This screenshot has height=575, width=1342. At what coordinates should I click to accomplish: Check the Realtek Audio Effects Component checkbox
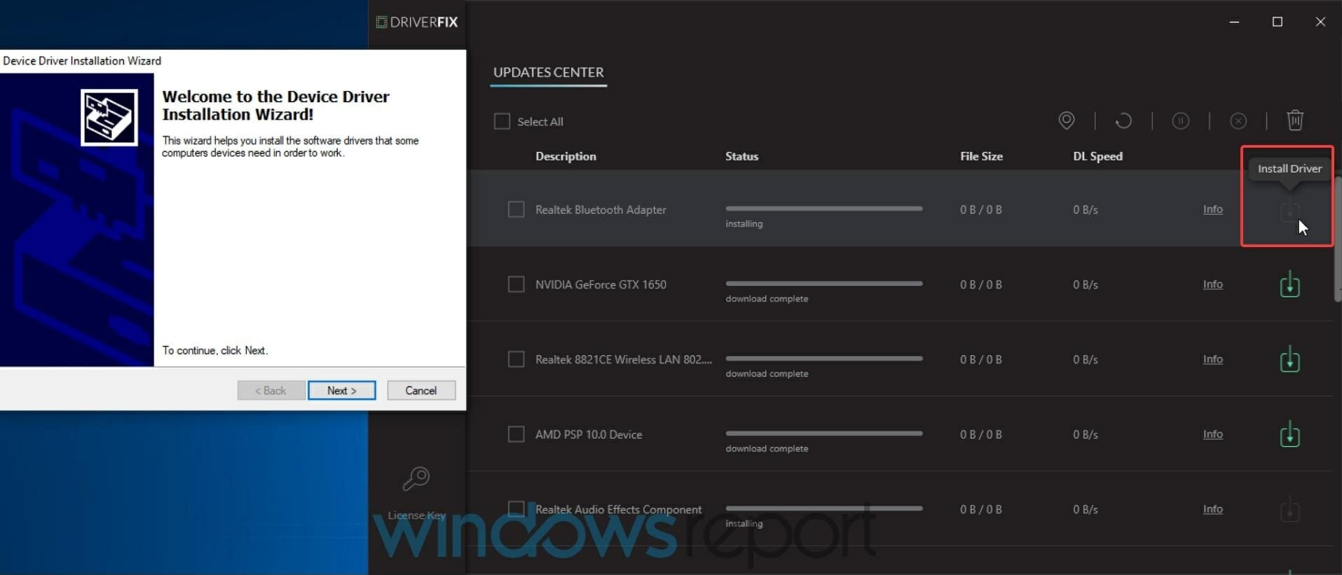point(516,509)
